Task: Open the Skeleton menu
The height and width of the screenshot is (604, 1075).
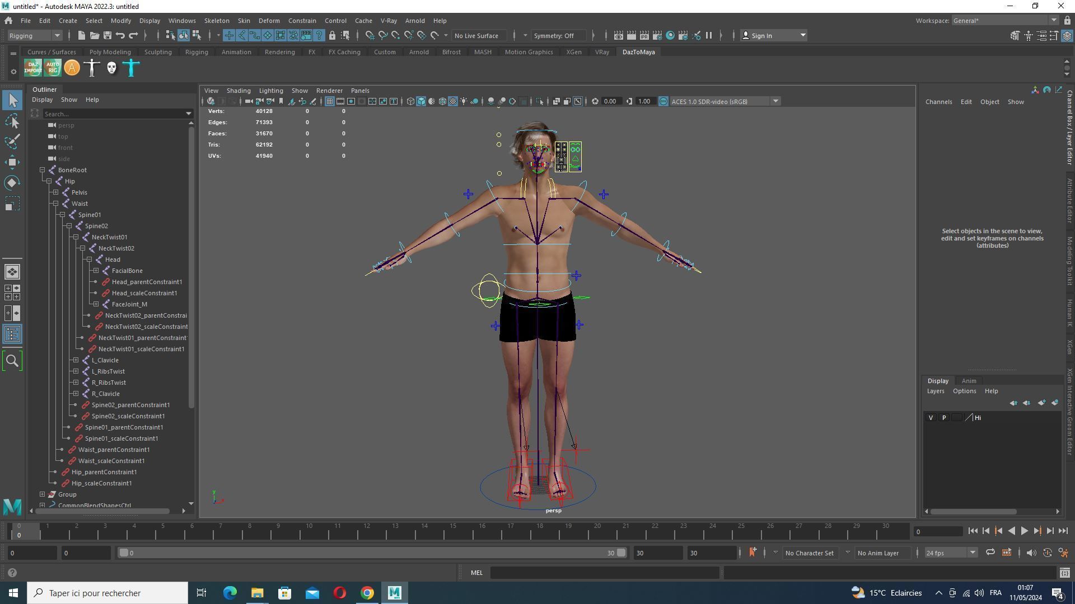Action: tap(217, 21)
